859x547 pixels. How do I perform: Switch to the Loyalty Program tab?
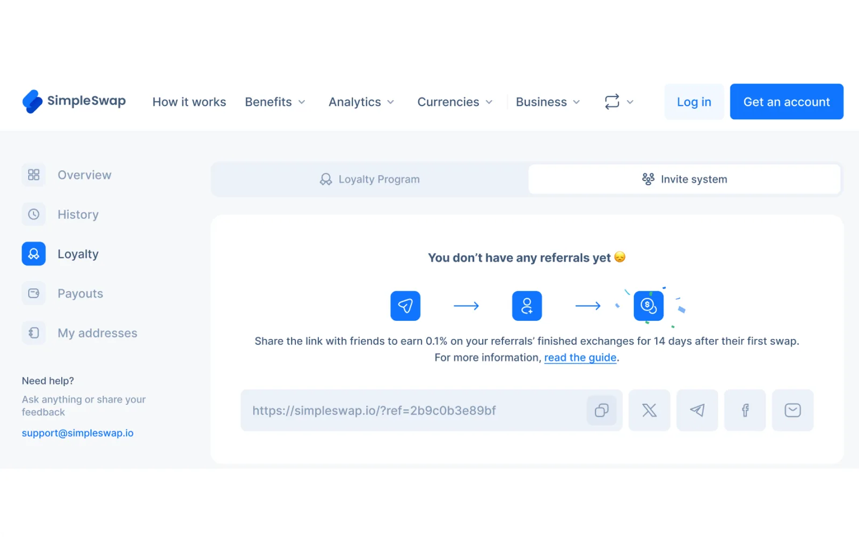click(x=370, y=179)
